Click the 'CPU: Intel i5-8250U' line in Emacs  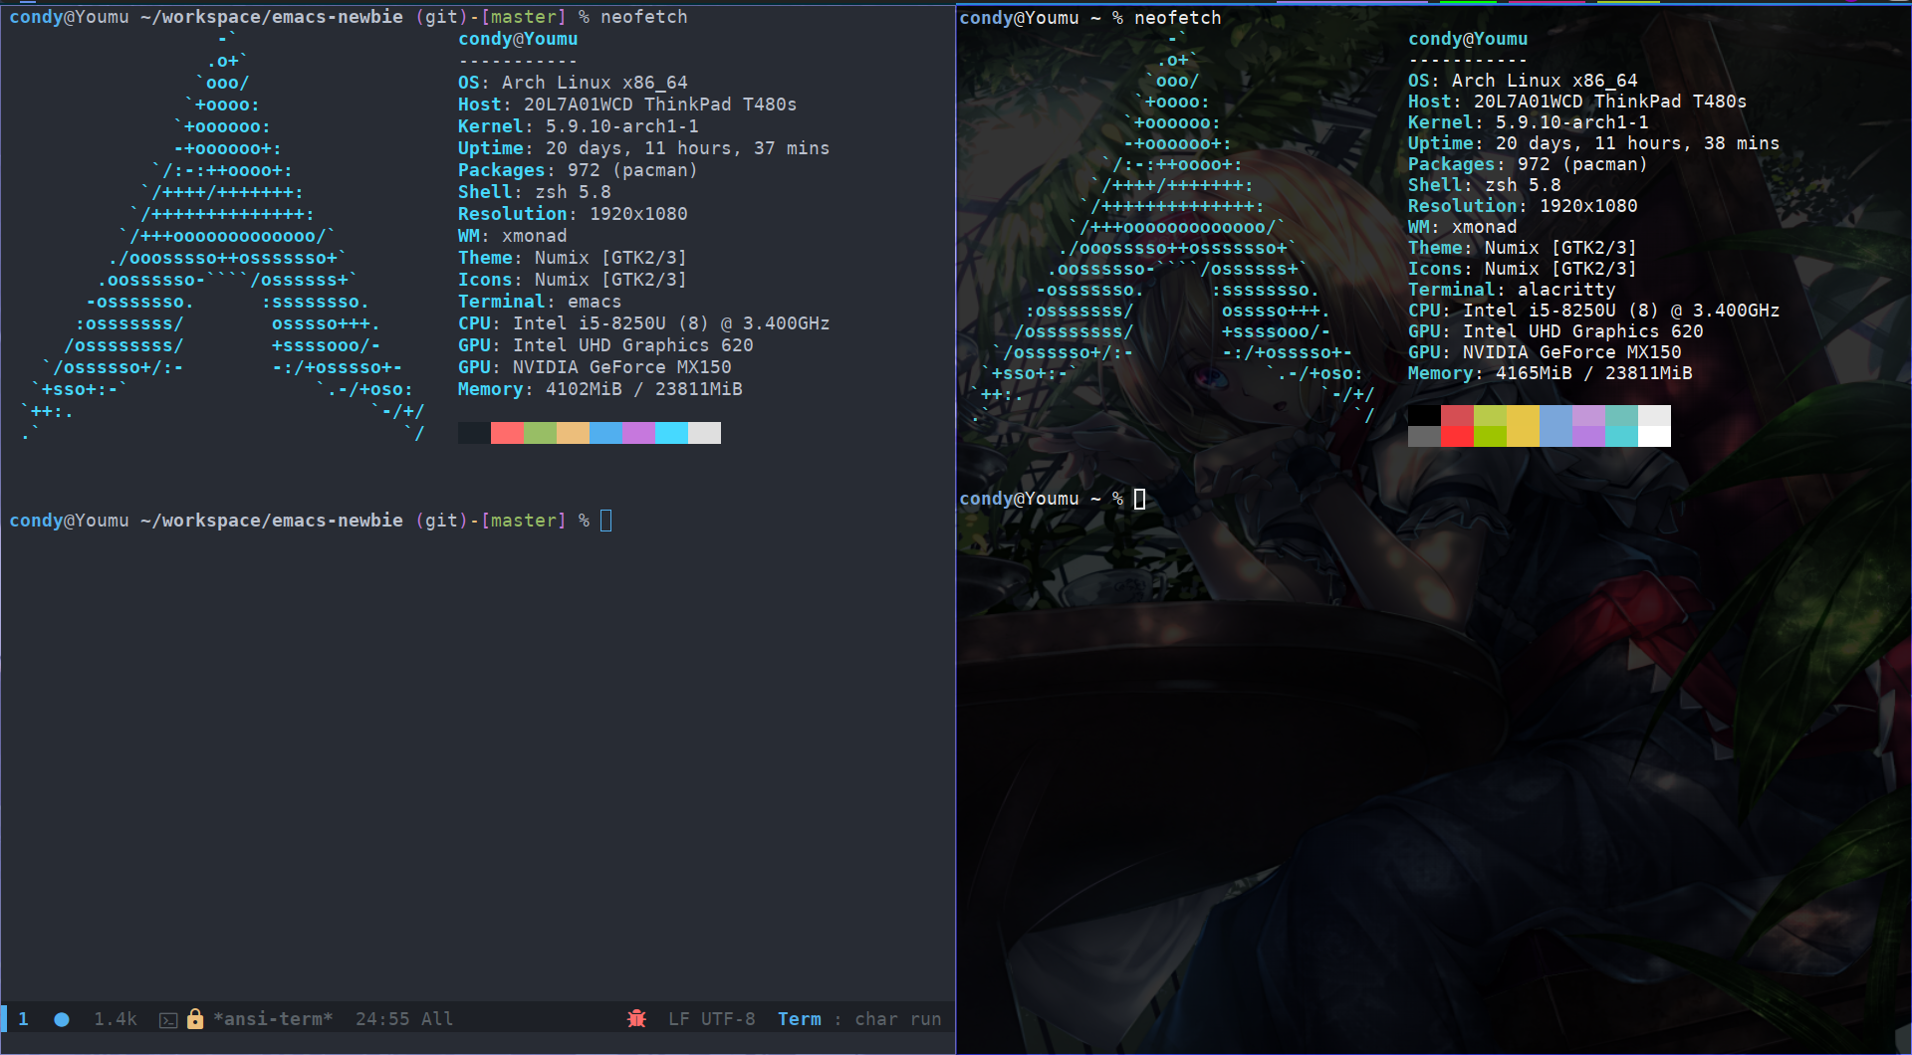(643, 323)
